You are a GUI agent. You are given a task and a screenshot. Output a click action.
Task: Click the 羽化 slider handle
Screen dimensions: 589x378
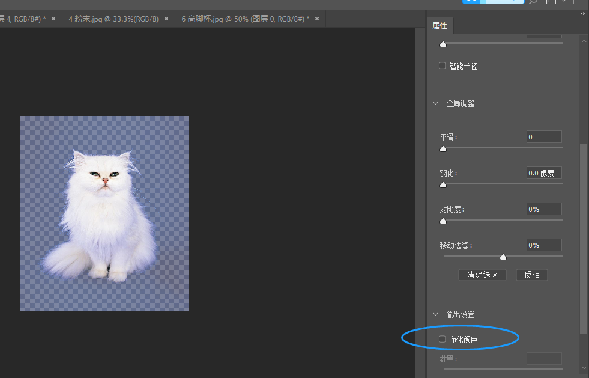(x=443, y=185)
